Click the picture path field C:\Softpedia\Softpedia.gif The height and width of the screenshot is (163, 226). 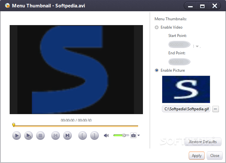pos(186,109)
